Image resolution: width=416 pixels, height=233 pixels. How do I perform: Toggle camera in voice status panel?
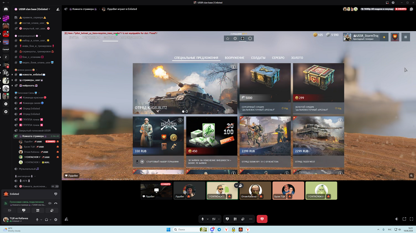(x=10, y=211)
